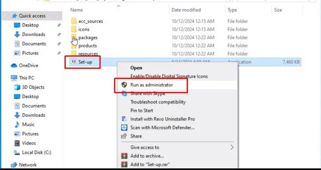The image size is (321, 170).
Task: Select Troubleshoot compatibility menu entry
Action: [158, 102]
